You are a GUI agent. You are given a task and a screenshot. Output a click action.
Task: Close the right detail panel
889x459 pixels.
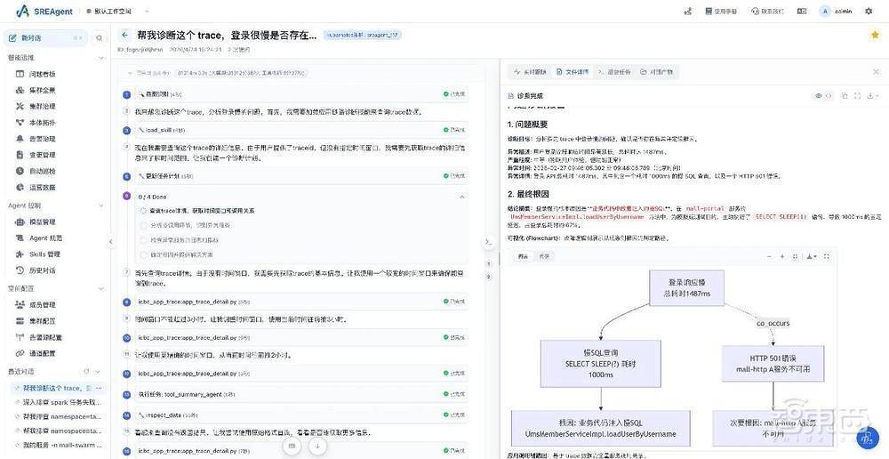(x=877, y=72)
